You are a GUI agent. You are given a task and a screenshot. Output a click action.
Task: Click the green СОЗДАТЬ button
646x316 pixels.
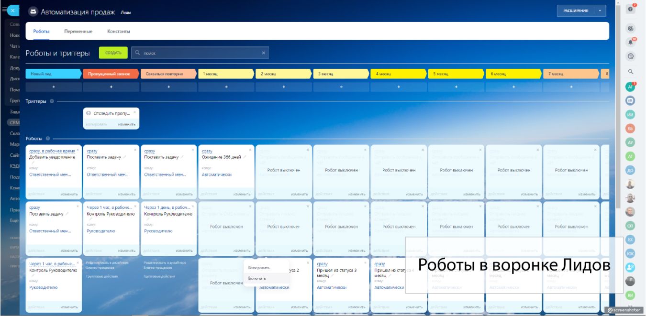pyautogui.click(x=113, y=53)
